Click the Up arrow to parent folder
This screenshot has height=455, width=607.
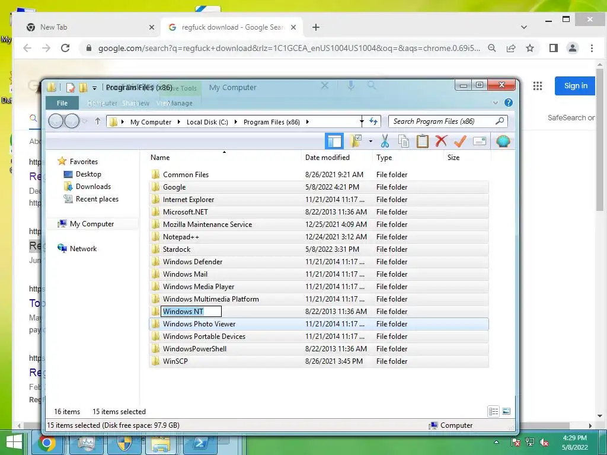point(98,121)
